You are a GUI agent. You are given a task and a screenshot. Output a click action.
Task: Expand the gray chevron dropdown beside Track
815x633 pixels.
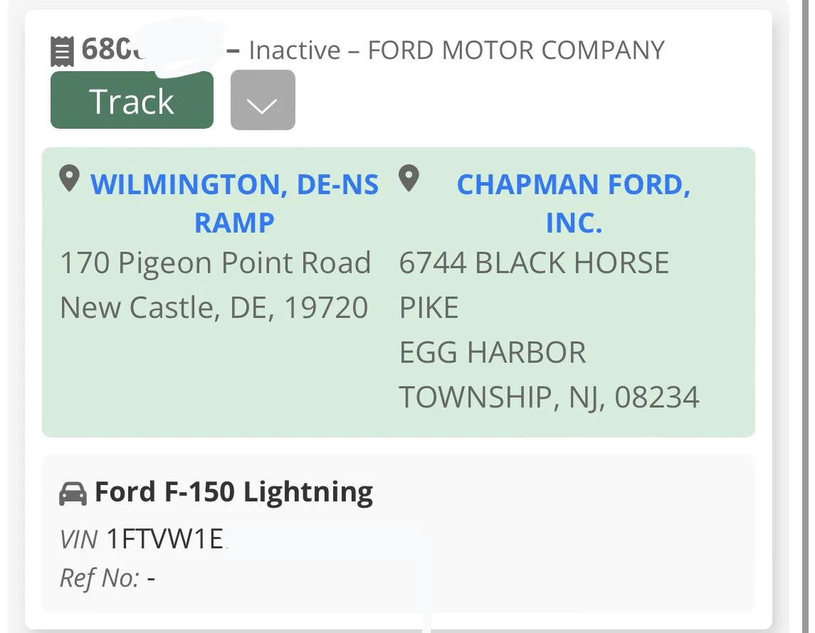[x=263, y=100]
